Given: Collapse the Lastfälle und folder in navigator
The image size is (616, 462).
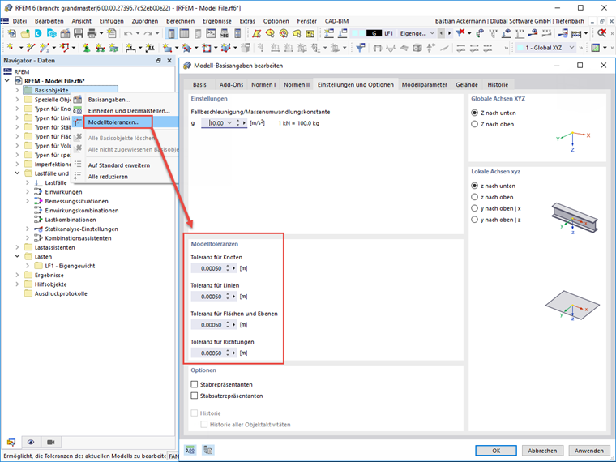Looking at the screenshot, I should click(17, 173).
